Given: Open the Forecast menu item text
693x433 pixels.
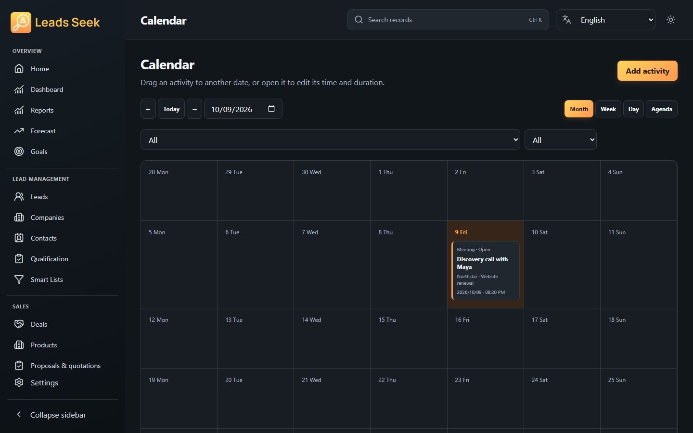Looking at the screenshot, I should click(x=43, y=131).
